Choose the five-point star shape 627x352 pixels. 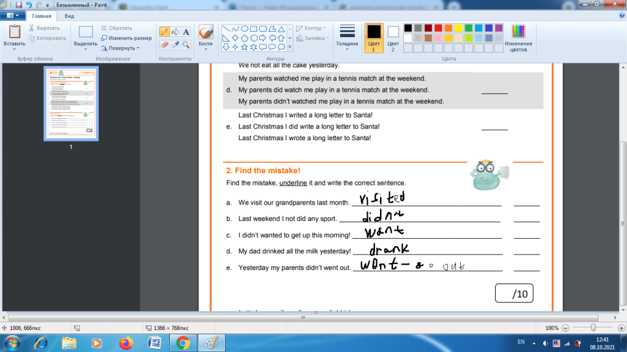[x=245, y=47]
